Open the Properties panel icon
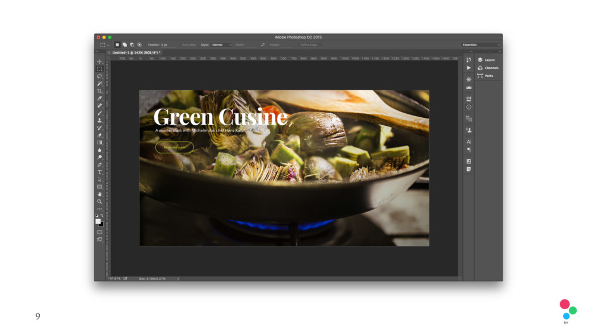 coord(469,99)
